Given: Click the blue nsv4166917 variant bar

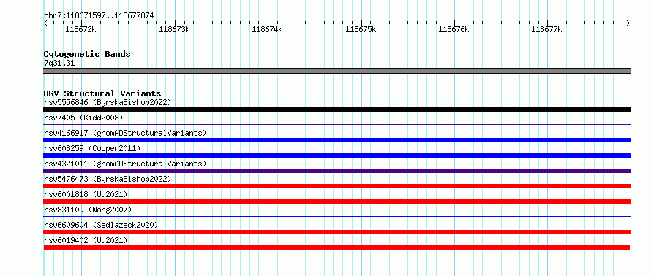Looking at the screenshot, I should 337,140.
